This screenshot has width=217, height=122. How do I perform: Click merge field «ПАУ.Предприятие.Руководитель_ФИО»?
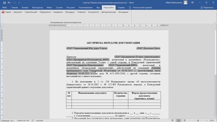pyautogui.click(x=88, y=60)
